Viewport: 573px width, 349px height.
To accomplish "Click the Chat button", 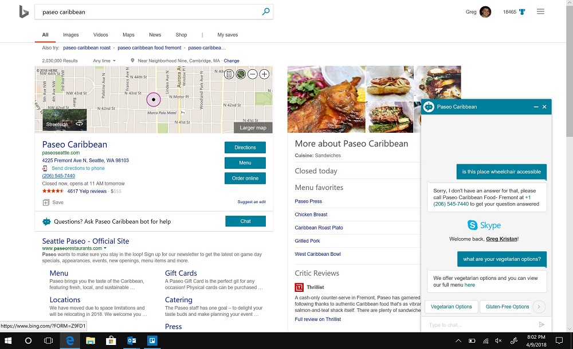I will point(245,221).
